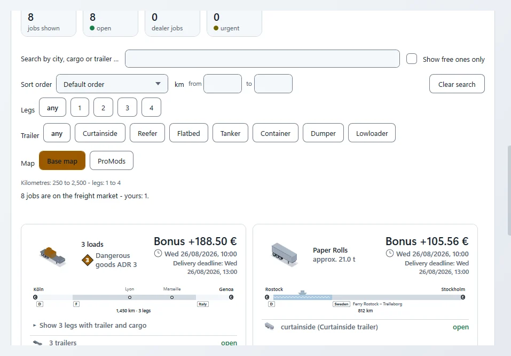Filter by Flatbed trailer
511x356 pixels.
click(x=188, y=133)
